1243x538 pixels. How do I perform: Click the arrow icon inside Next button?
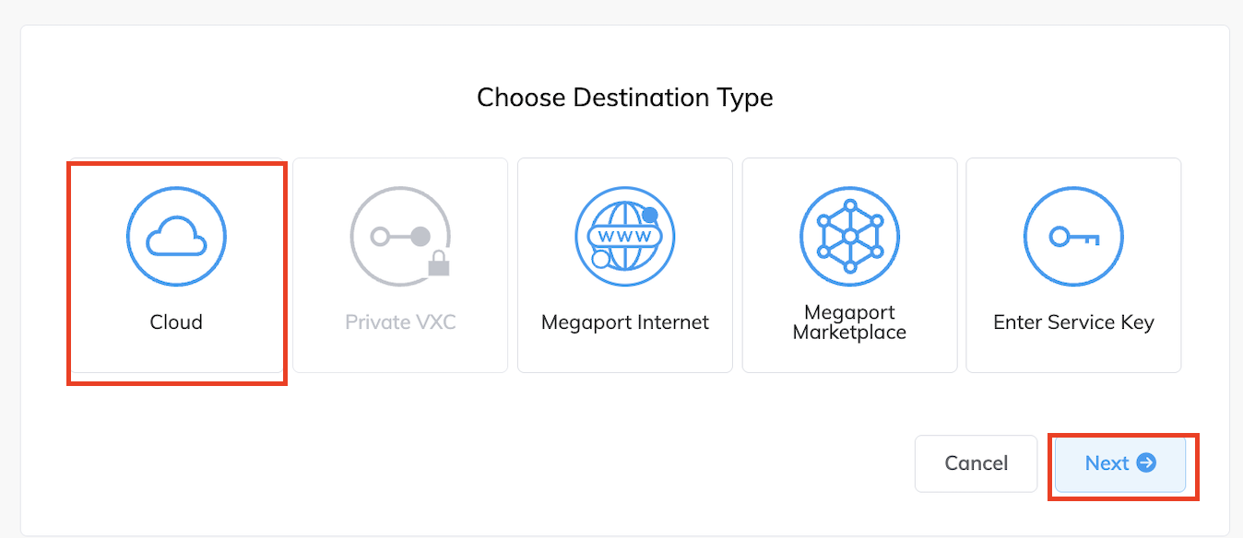click(1144, 463)
